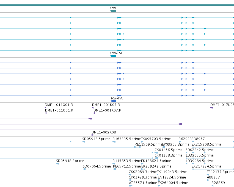The image size is (234, 187).
Task: Open the scw gene label
Action: coord(113,8)
